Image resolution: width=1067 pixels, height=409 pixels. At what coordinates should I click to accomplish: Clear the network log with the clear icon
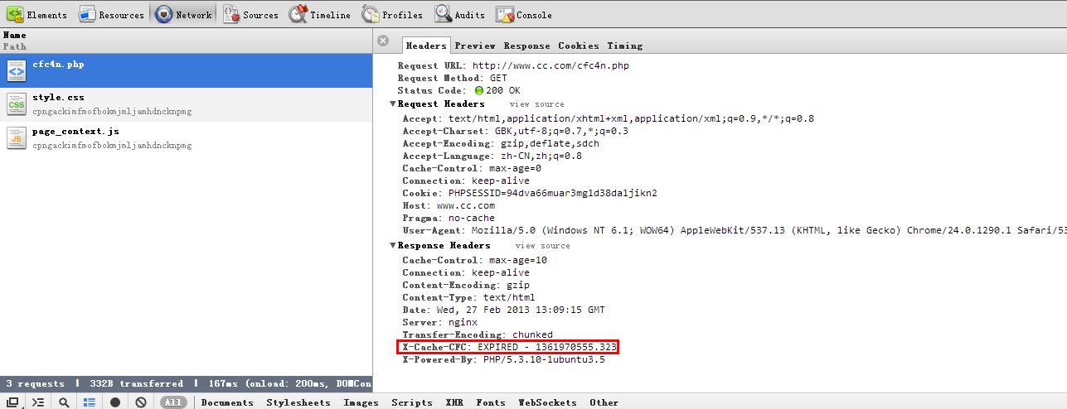pyautogui.click(x=141, y=402)
